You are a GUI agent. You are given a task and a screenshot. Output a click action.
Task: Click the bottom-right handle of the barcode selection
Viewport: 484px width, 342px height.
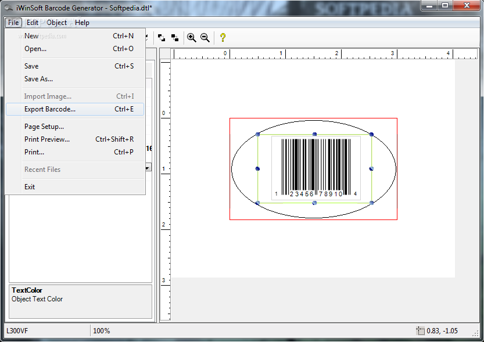(x=372, y=203)
